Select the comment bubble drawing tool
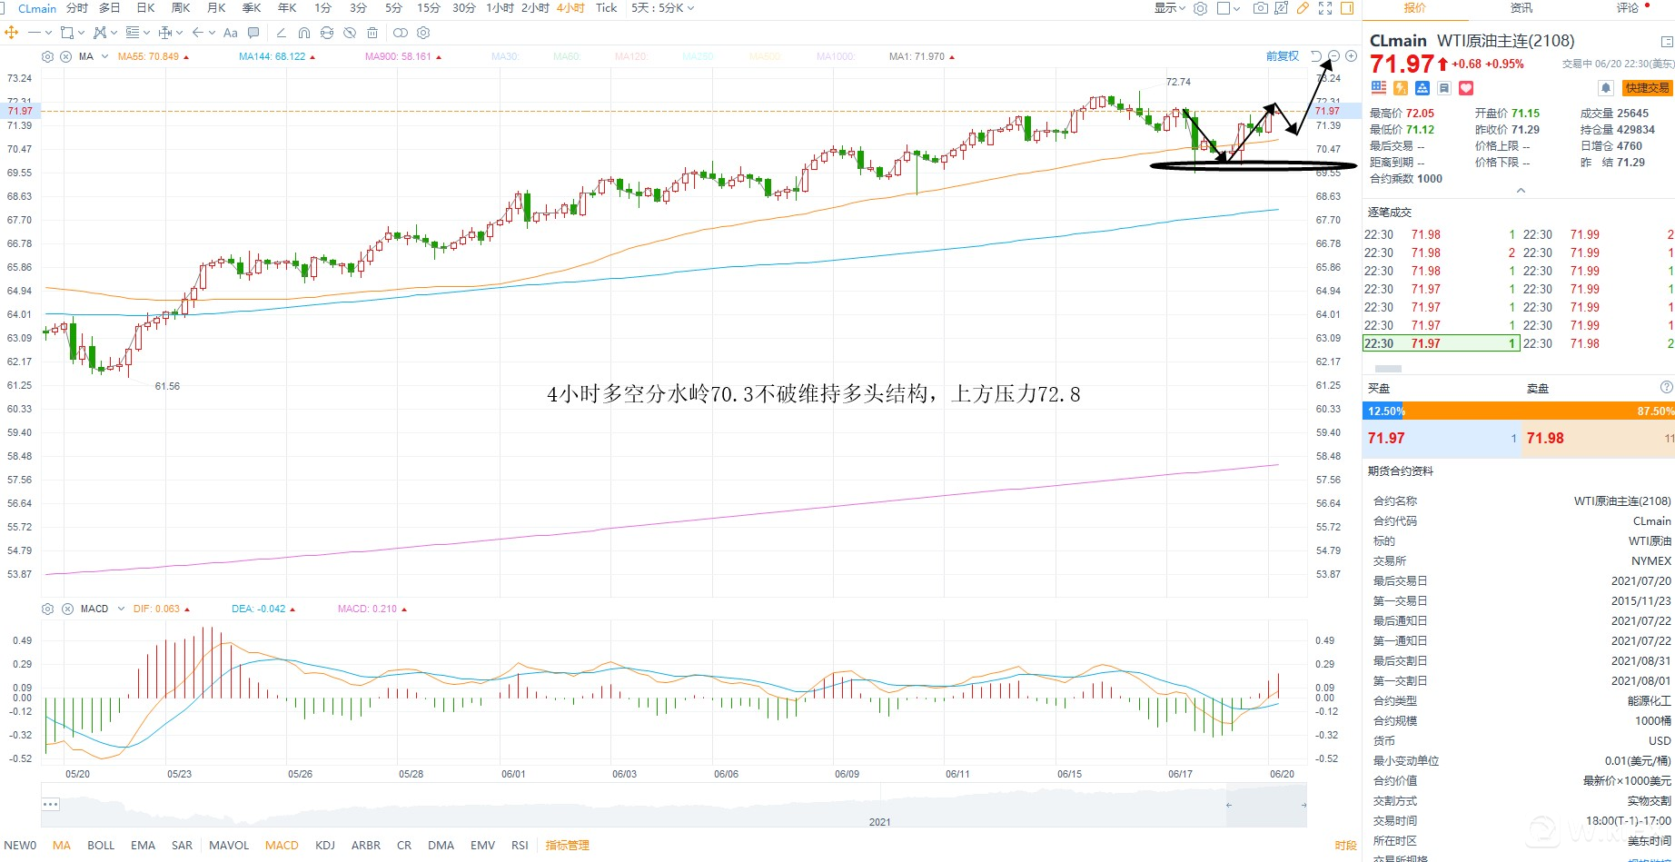 [x=253, y=33]
